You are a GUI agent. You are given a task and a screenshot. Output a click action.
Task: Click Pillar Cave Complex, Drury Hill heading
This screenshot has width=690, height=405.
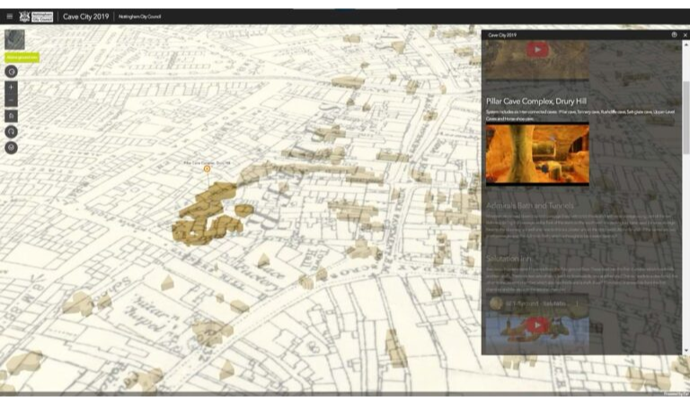[536, 101]
